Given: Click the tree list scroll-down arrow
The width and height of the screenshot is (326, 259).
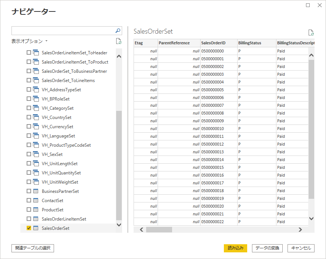Looking at the screenshot, I should click(x=119, y=225).
